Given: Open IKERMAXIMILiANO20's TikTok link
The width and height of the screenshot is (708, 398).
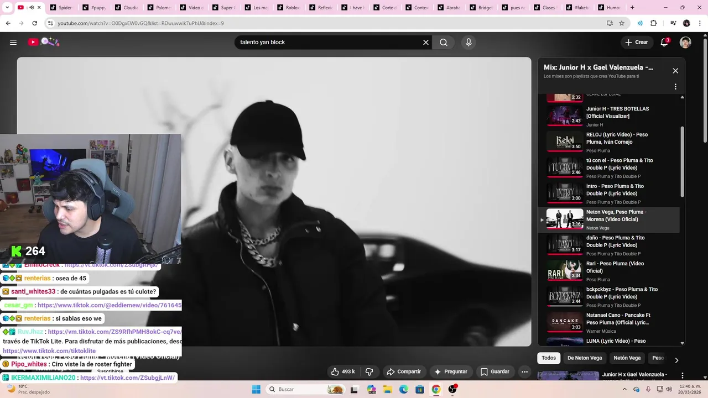Looking at the screenshot, I should (x=127, y=378).
